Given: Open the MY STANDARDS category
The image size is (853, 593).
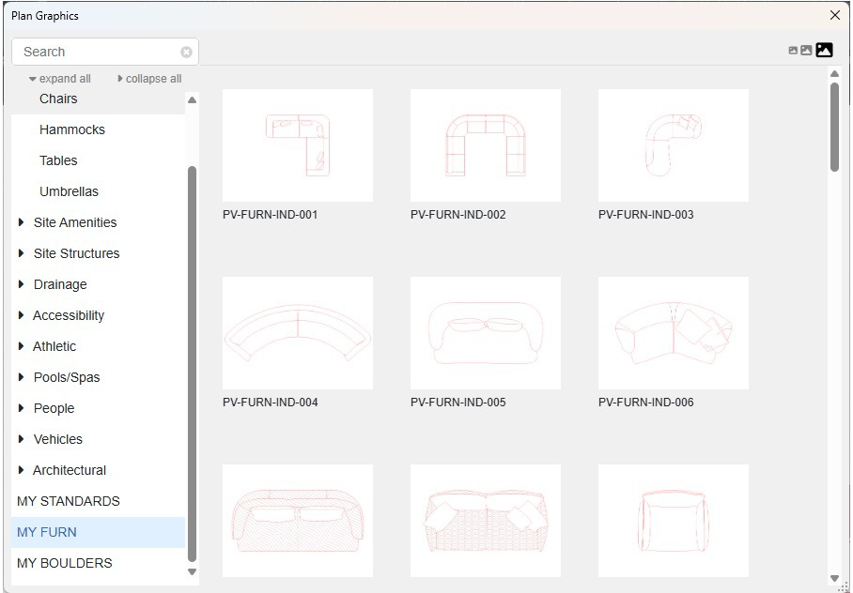Looking at the screenshot, I should (69, 501).
